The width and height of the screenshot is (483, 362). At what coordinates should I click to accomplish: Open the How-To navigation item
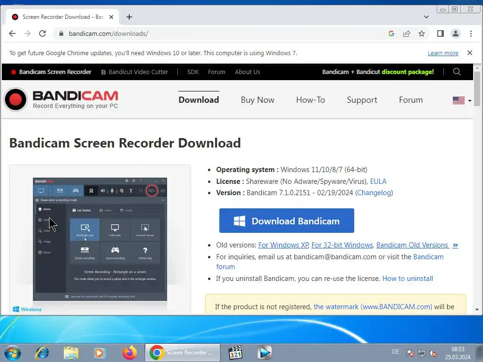point(310,100)
